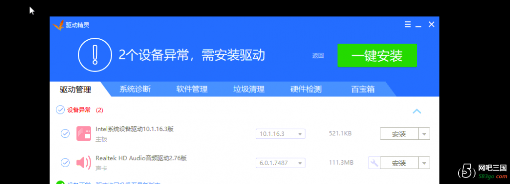Viewport: 510px width, 184px height.
Task: Click the 驱动精灵 orange logo icon
Action: (x=58, y=25)
